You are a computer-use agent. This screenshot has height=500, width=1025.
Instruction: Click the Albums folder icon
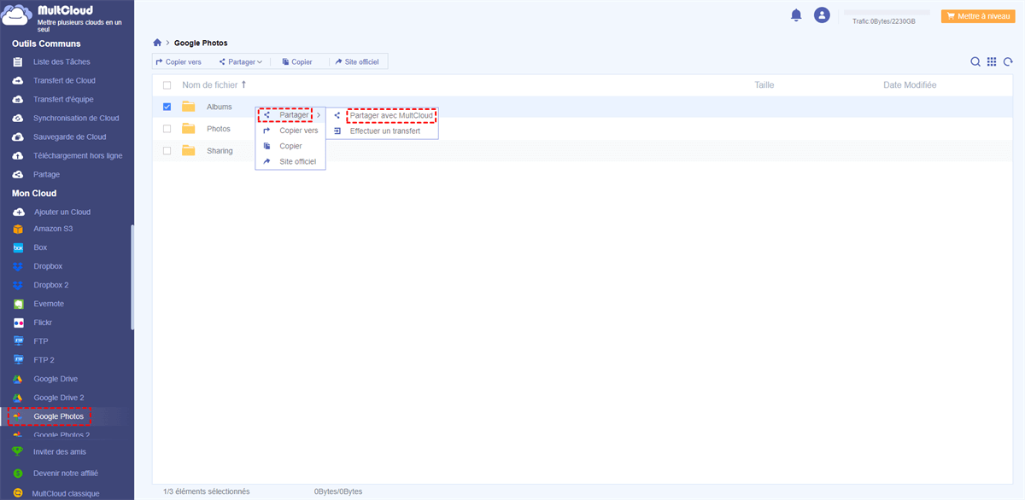coord(189,107)
